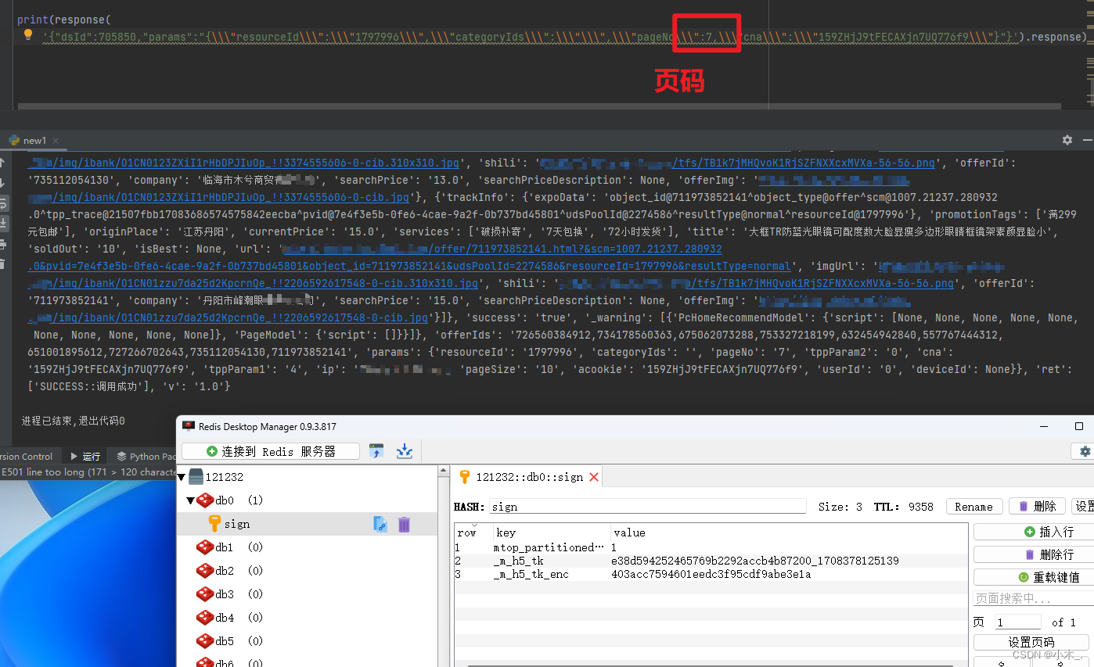Click the HASH key name field
Viewport: 1094px width, 667px height.
point(647,507)
